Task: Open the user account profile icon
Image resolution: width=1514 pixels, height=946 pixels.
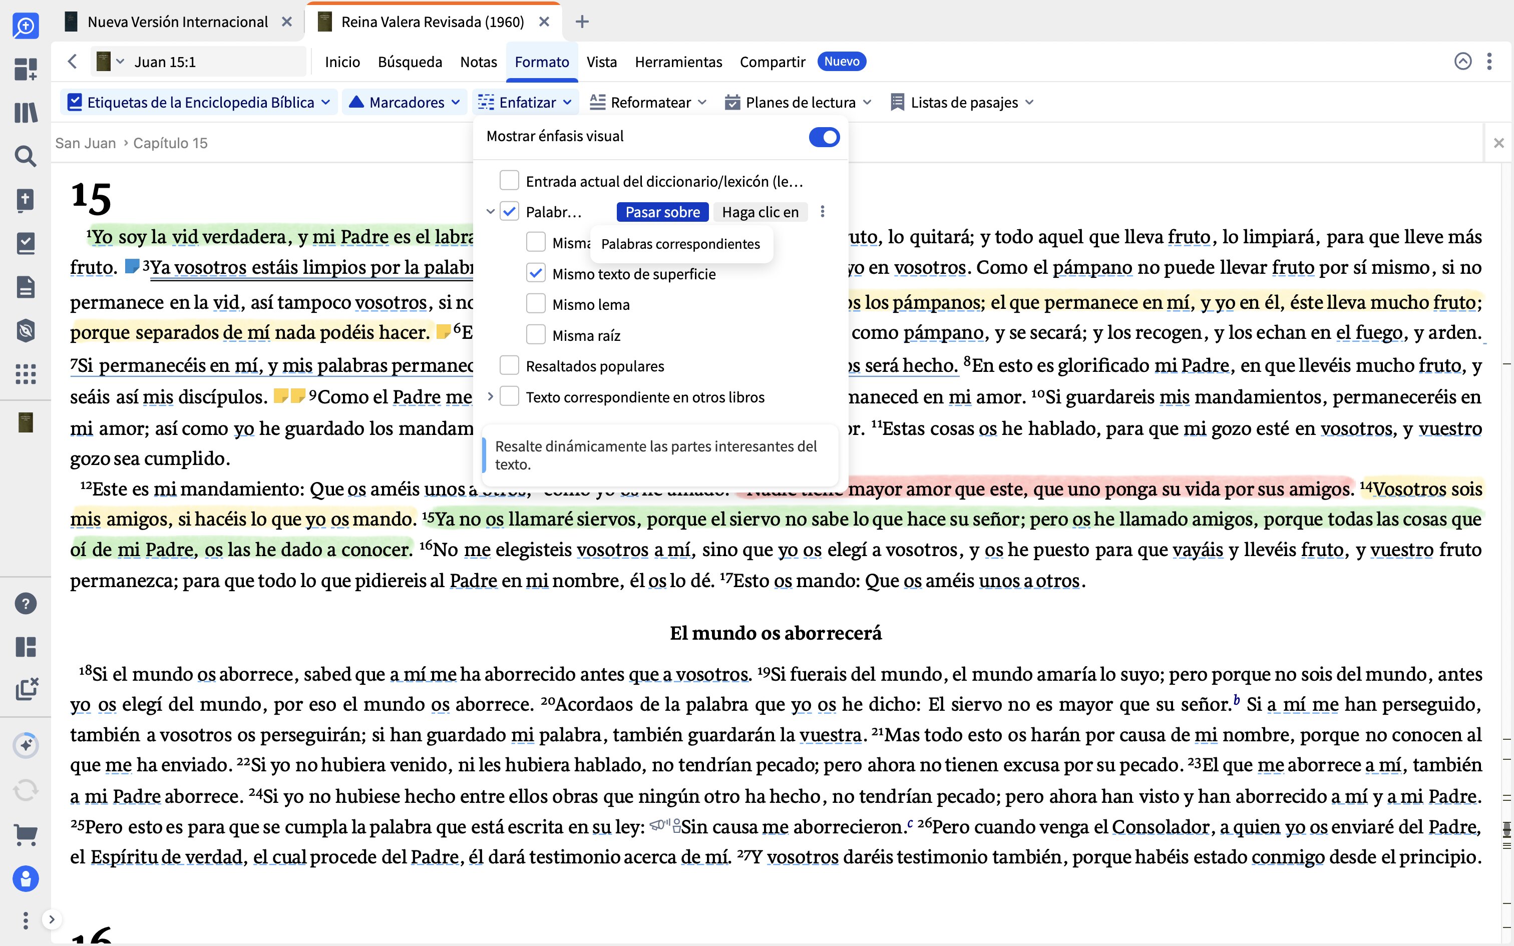Action: tap(26, 879)
